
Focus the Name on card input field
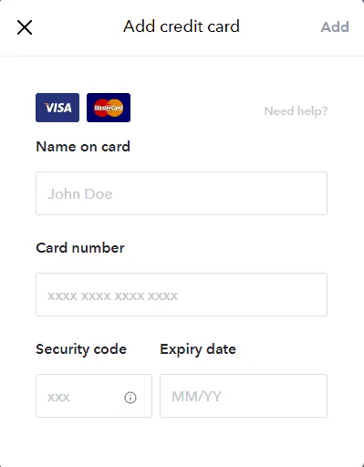[182, 193]
